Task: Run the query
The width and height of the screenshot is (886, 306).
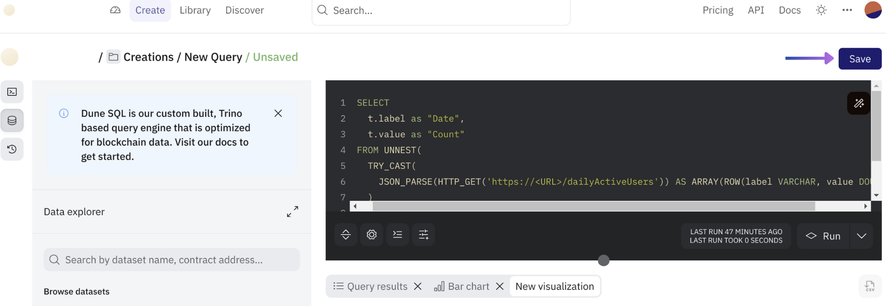Action: tap(824, 236)
